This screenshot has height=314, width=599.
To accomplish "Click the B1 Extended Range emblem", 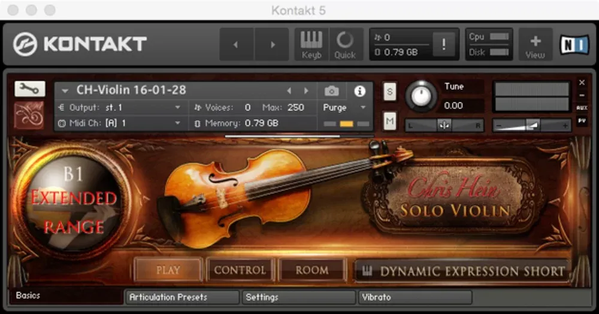I will (72, 202).
